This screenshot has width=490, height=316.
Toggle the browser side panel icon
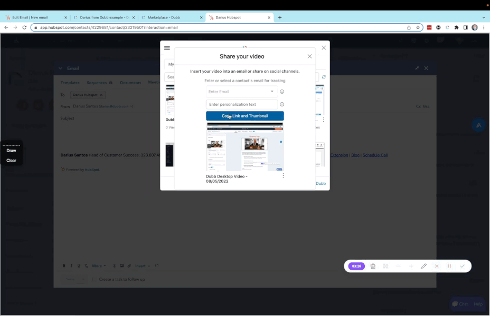[466, 27]
